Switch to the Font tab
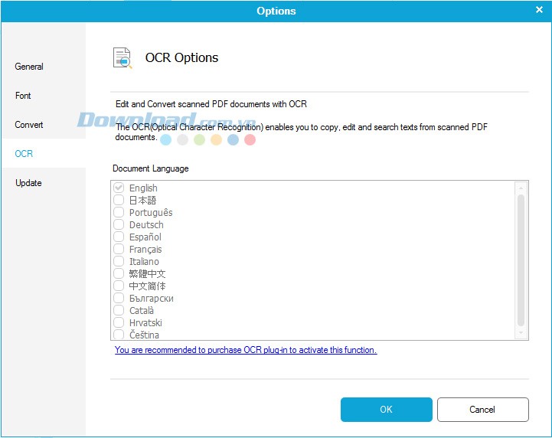The height and width of the screenshot is (438, 552). (24, 96)
